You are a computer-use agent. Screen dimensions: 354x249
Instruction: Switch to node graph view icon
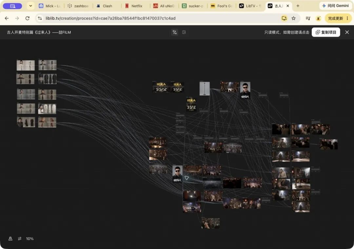click(x=174, y=32)
